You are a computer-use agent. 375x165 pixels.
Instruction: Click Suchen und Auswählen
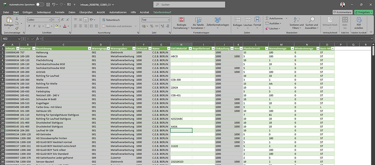coord(311,23)
